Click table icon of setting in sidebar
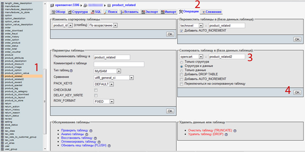 pos(2,122)
